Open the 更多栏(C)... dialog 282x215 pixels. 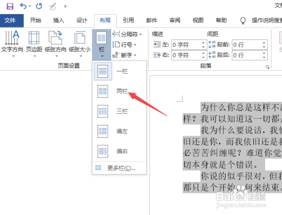(x=120, y=168)
